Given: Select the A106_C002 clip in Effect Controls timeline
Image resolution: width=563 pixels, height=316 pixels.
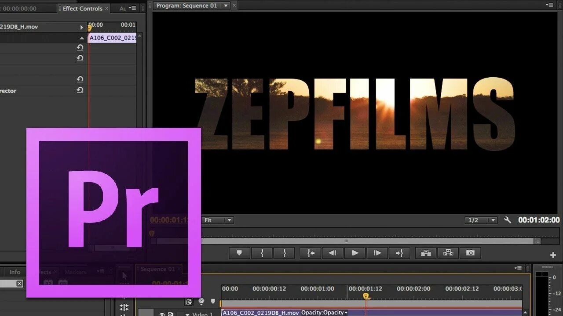Looking at the screenshot, I should click(113, 38).
